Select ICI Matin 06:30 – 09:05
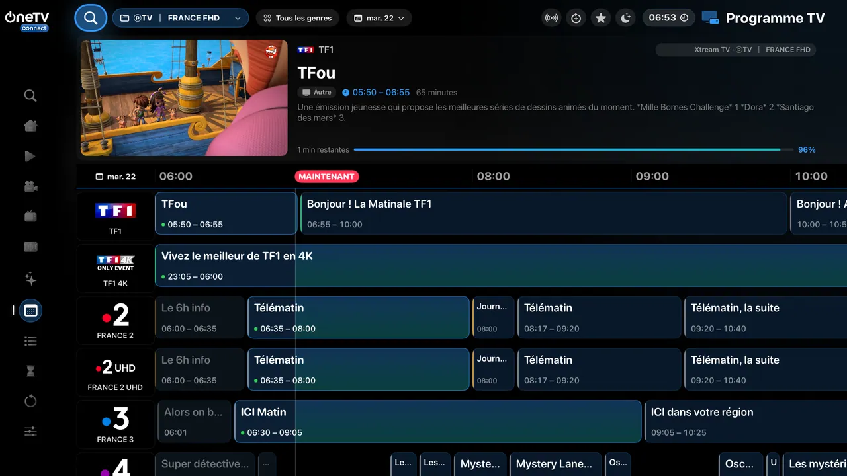This screenshot has width=847, height=476. coord(438,422)
